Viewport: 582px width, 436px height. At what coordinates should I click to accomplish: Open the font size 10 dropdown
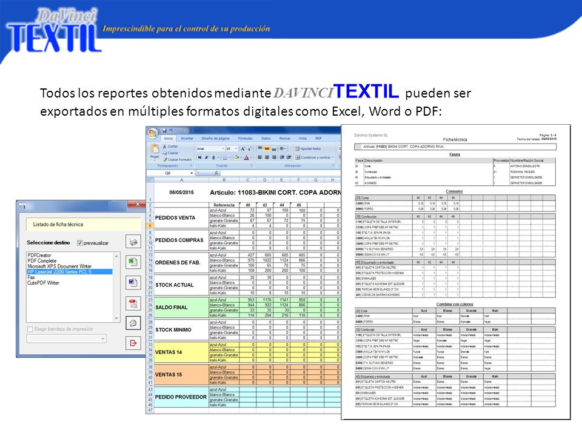click(x=236, y=149)
